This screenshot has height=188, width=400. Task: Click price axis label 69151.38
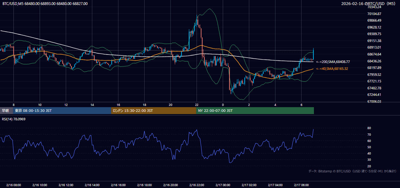coord(374,41)
